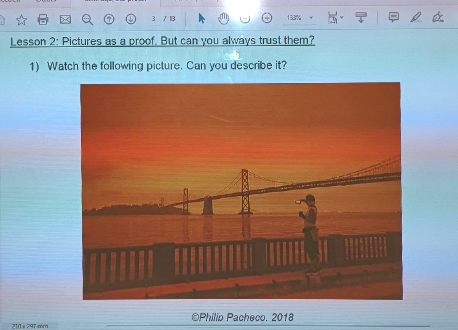Go to previous page up arrow
The height and width of the screenshot is (330, 458).
[109, 19]
